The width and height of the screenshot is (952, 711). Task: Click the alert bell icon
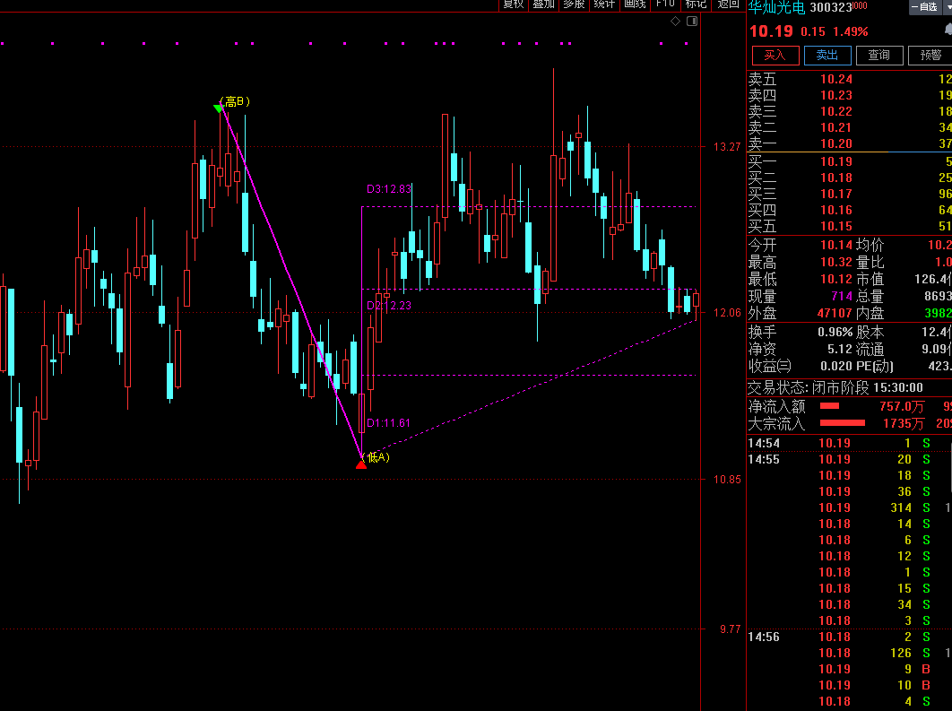(x=948, y=30)
